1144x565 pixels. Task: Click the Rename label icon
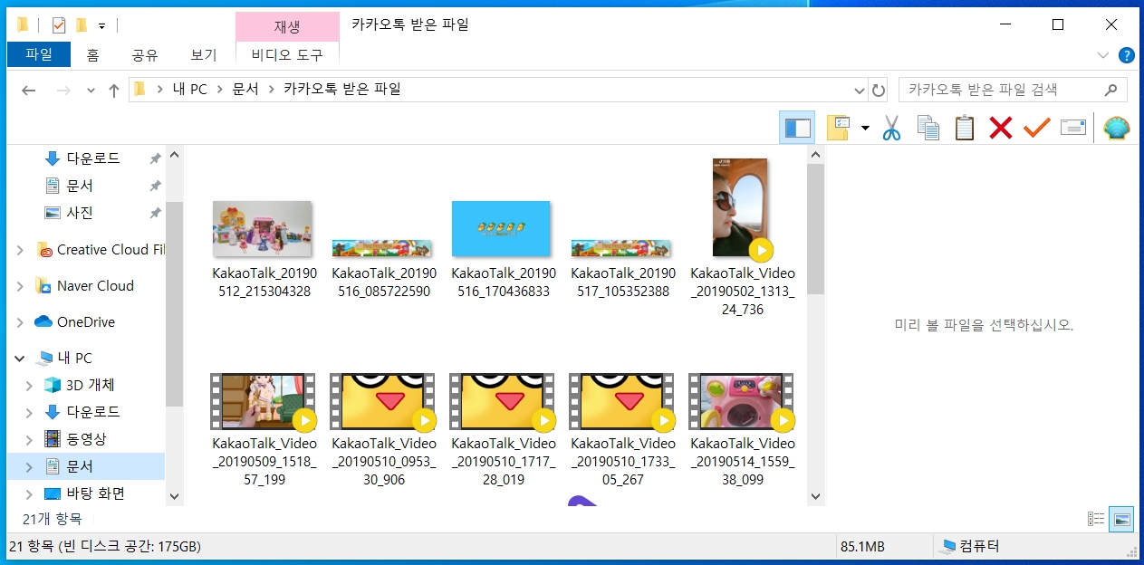pos(1072,128)
